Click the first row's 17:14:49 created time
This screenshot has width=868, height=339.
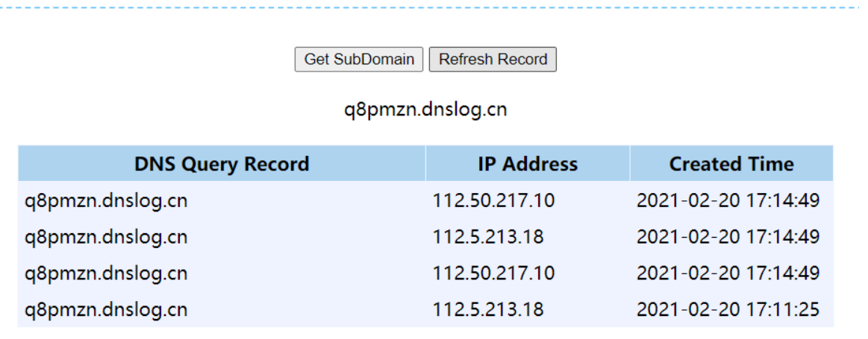pyautogui.click(x=782, y=200)
